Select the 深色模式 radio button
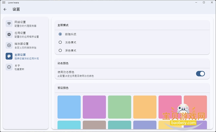 [x=60, y=50]
